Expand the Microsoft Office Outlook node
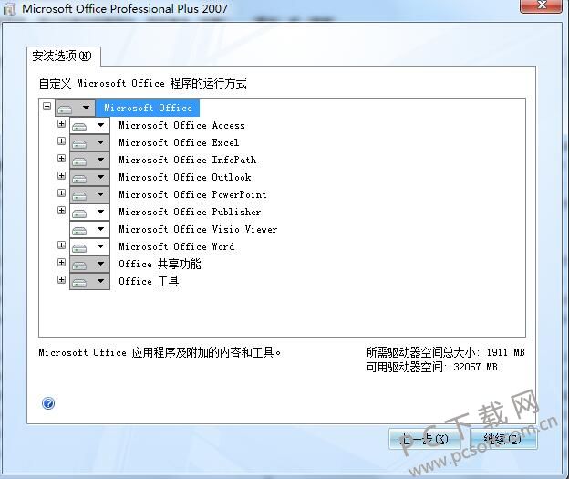Screen dimensions: 569x479 tap(61, 176)
